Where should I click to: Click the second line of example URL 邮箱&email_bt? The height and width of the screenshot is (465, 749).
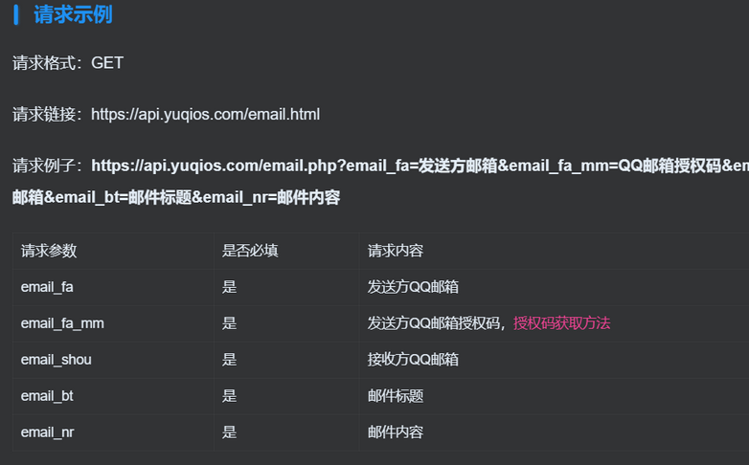click(176, 197)
